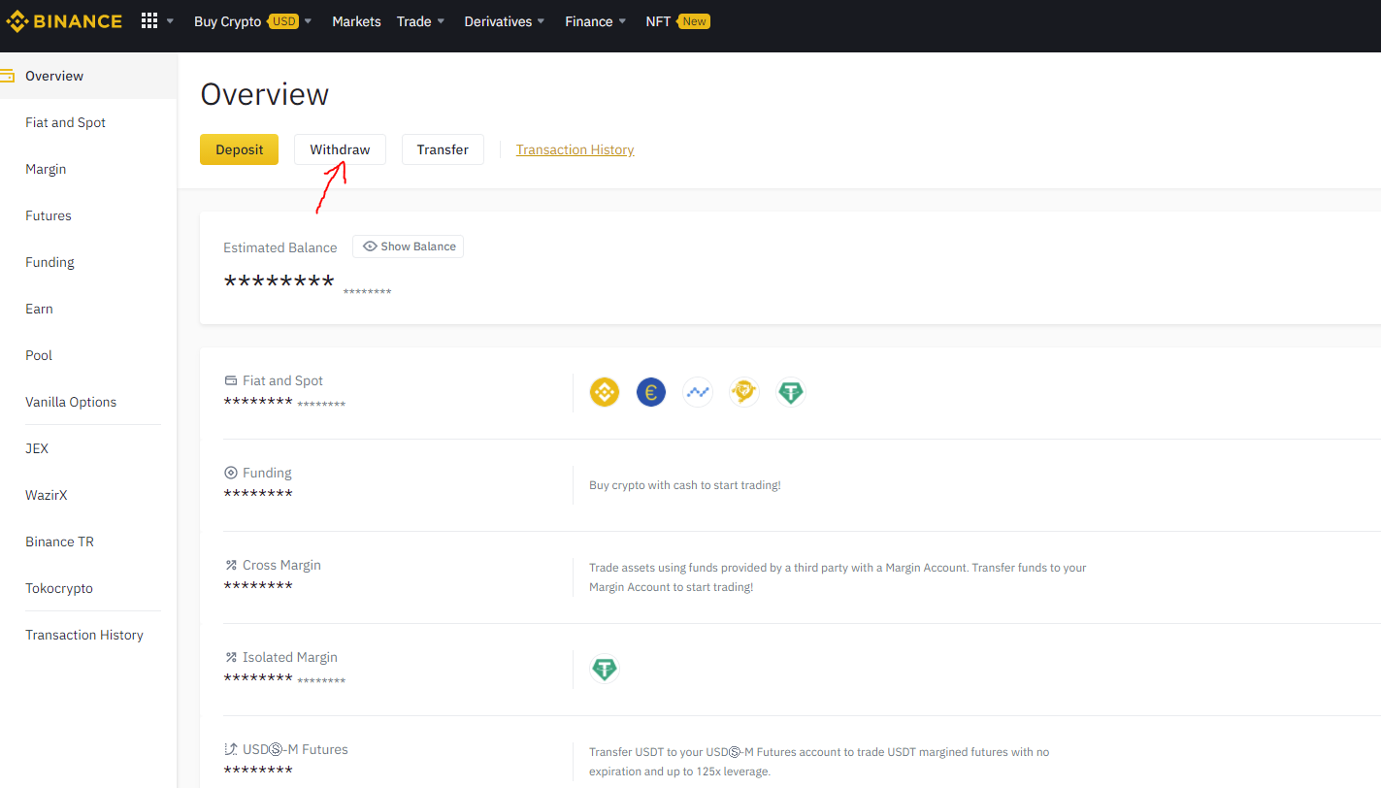Click the Euro coin icon
Screen dimensions: 1381x788
[x=651, y=392]
